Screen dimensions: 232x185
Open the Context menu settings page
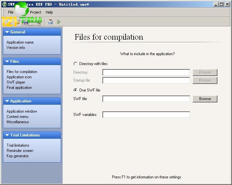point(18,117)
